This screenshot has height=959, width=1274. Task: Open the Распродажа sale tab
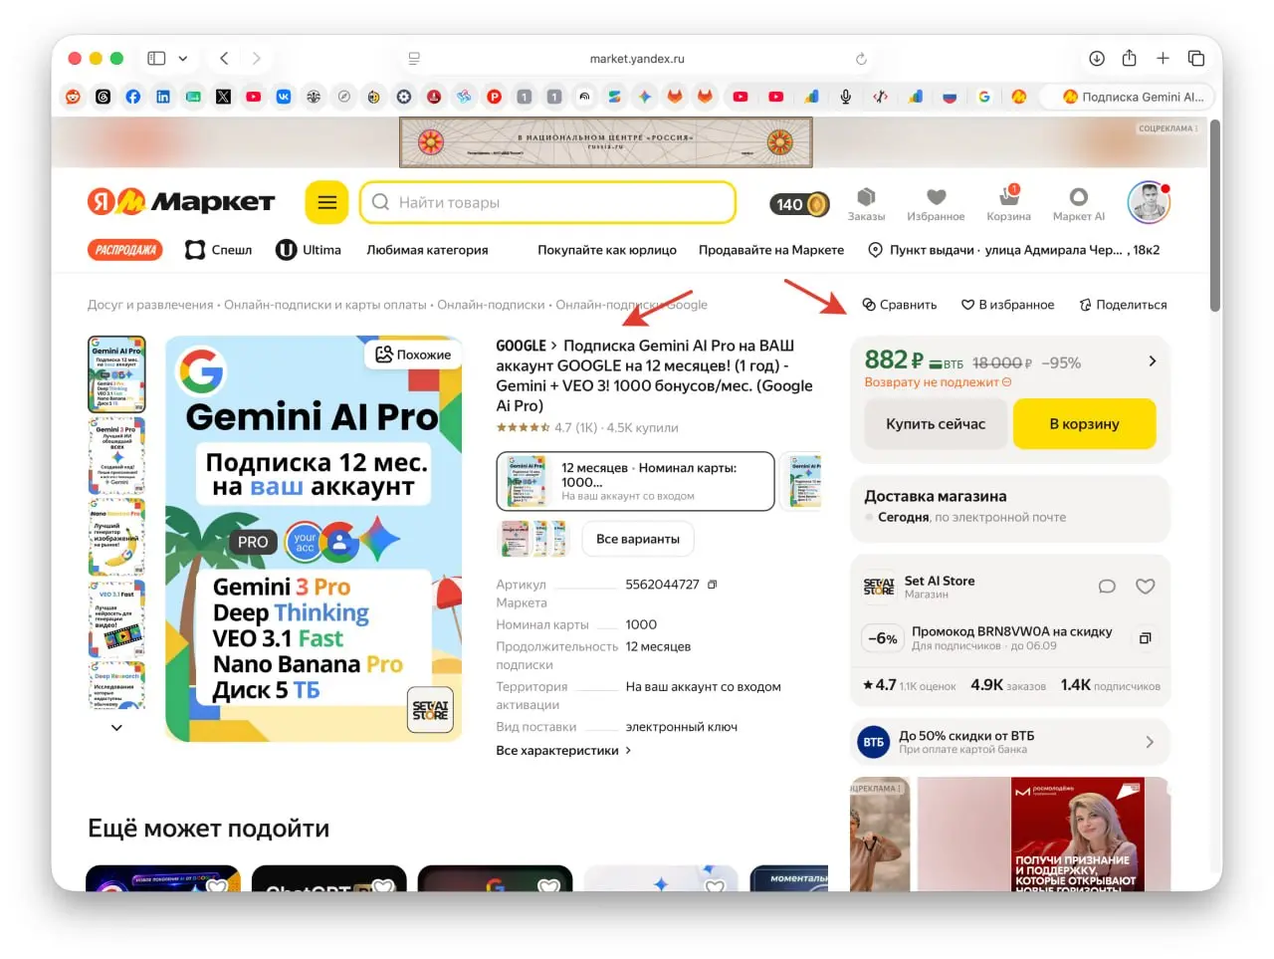pyautogui.click(x=125, y=250)
